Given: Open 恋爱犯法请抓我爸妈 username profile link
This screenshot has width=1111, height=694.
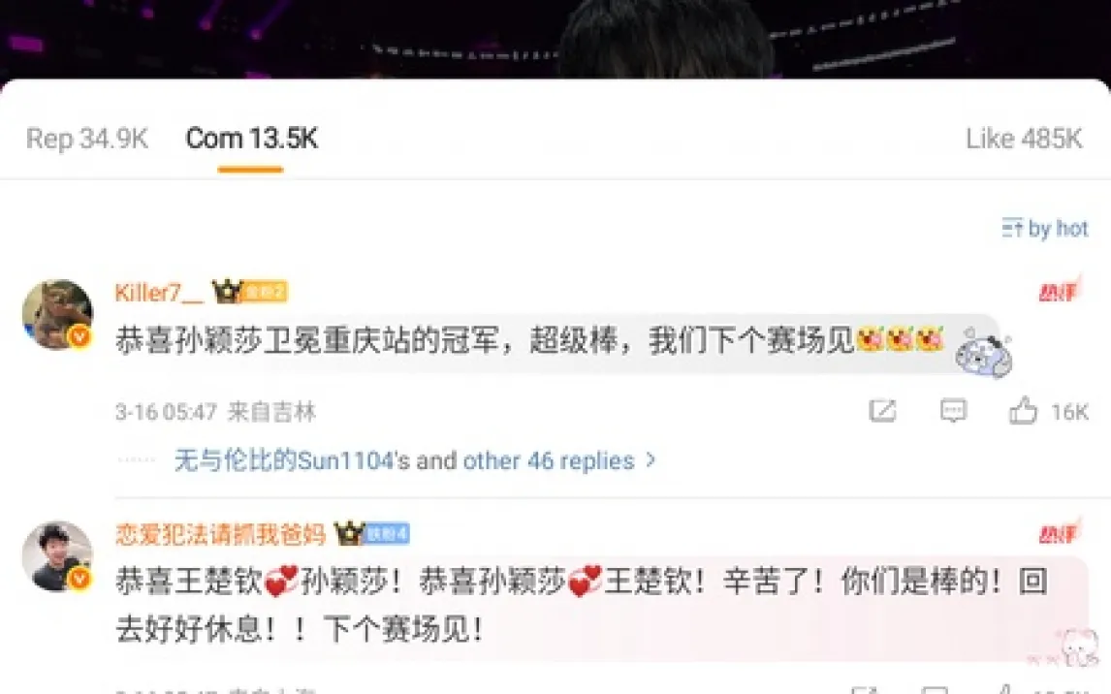Looking at the screenshot, I should point(220,534).
